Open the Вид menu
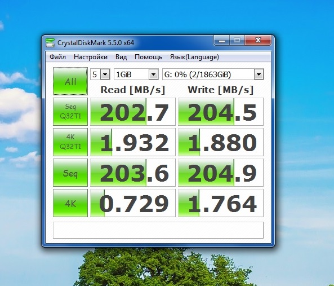 pyautogui.click(x=121, y=57)
